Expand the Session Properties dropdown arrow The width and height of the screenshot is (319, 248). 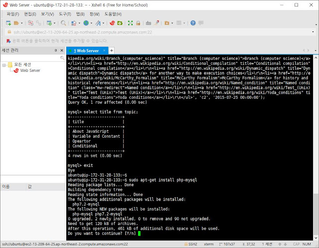54,23
